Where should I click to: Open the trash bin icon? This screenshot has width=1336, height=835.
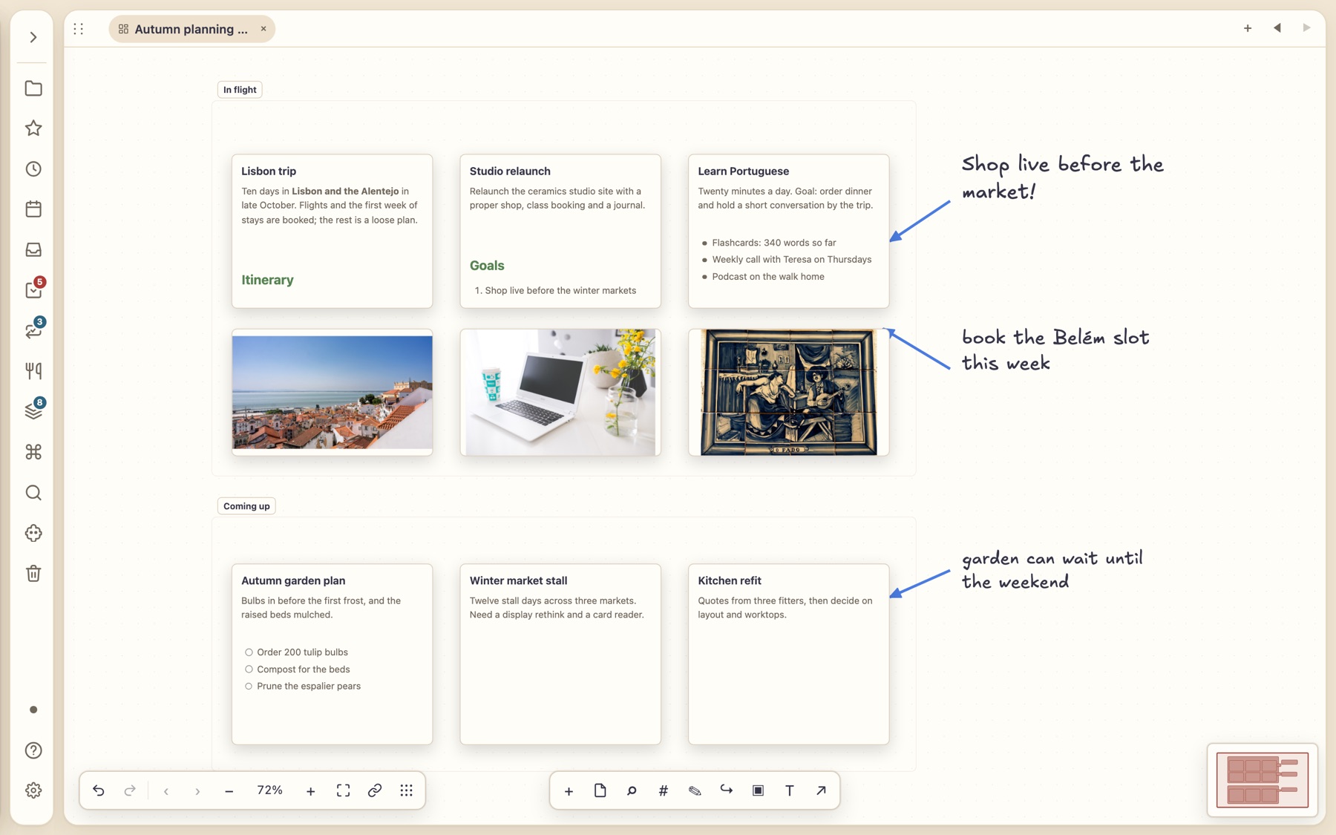pos(33,573)
